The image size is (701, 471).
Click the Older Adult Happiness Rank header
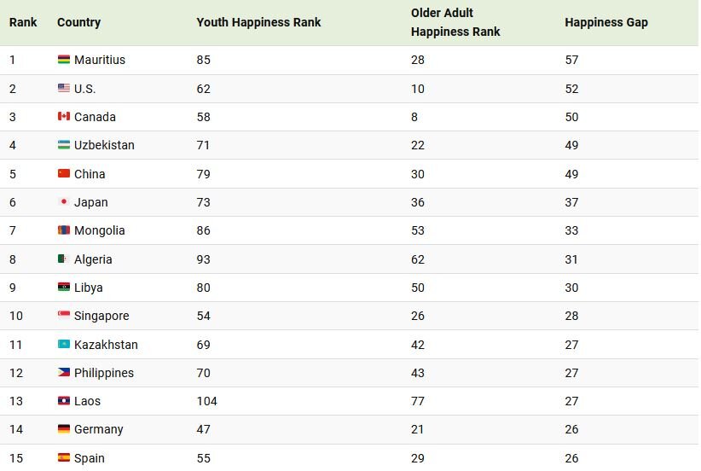(x=455, y=22)
